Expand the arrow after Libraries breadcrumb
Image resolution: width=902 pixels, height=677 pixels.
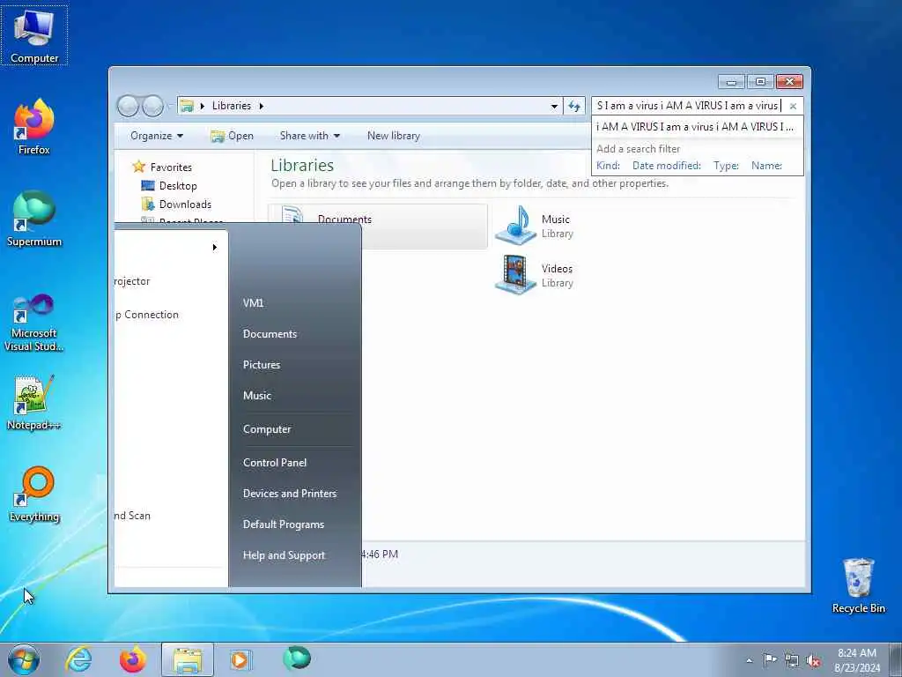tap(261, 106)
